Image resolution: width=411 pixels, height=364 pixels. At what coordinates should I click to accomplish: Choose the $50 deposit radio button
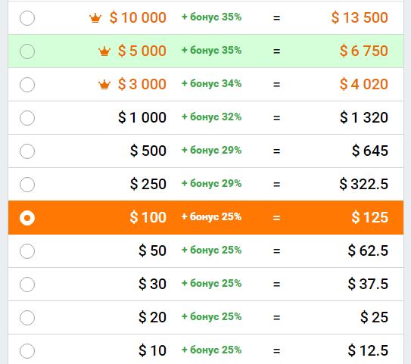[27, 251]
